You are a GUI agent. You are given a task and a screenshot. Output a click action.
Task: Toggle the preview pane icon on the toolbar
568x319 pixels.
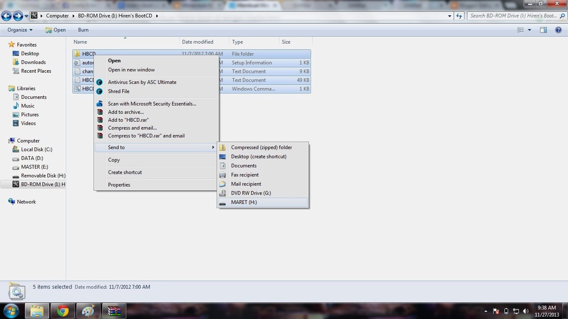[543, 29]
